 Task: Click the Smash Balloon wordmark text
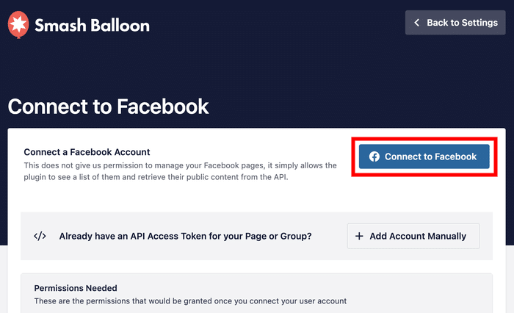91,26
